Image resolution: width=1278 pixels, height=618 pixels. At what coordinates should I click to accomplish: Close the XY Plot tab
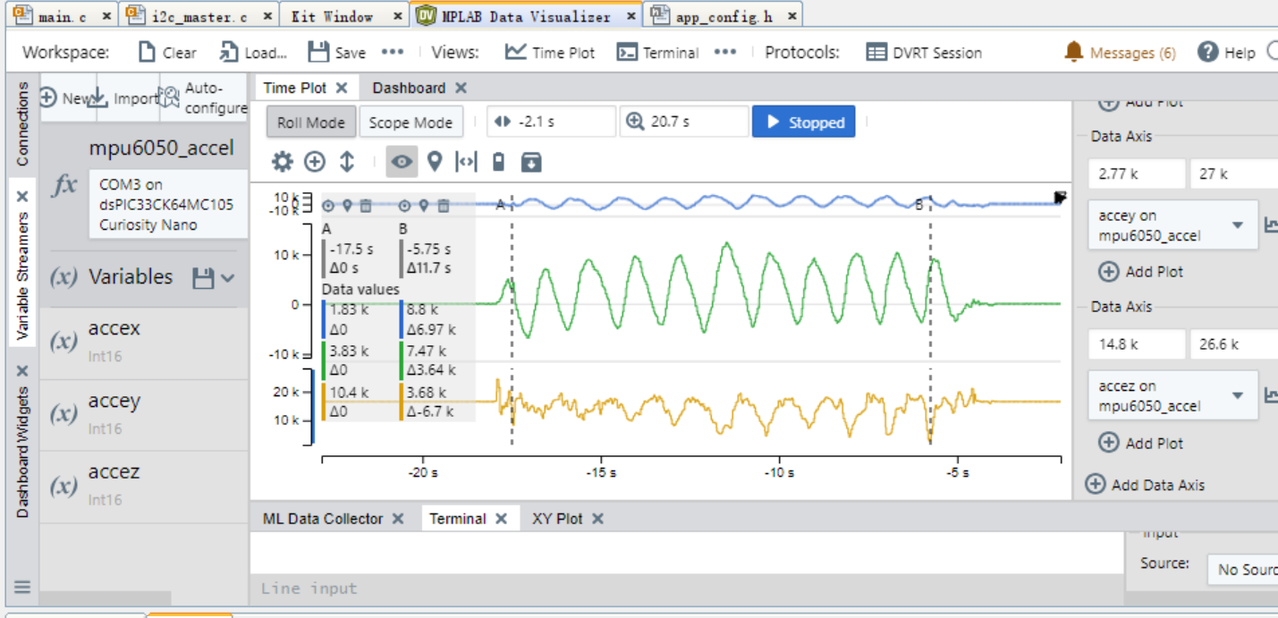click(x=598, y=519)
